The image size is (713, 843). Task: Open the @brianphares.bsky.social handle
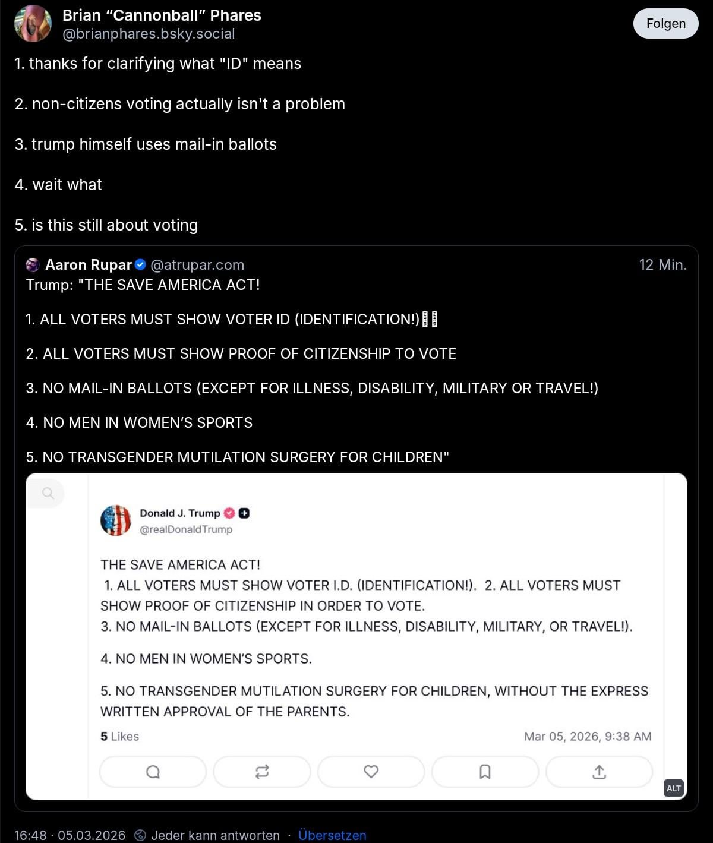pyautogui.click(x=149, y=34)
